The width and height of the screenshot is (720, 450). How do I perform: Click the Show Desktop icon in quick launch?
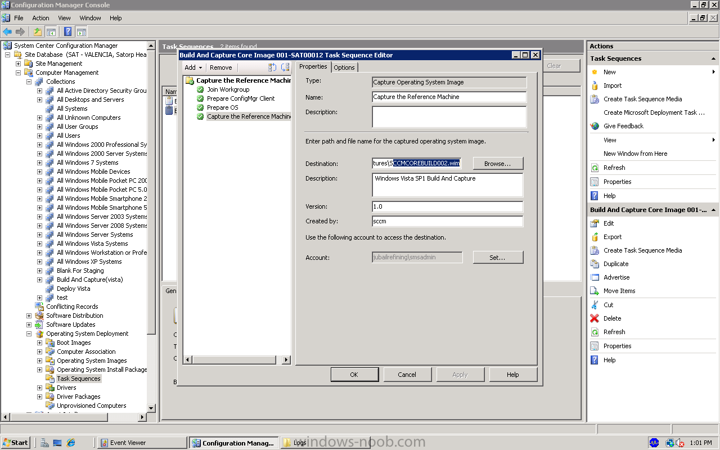coord(57,443)
